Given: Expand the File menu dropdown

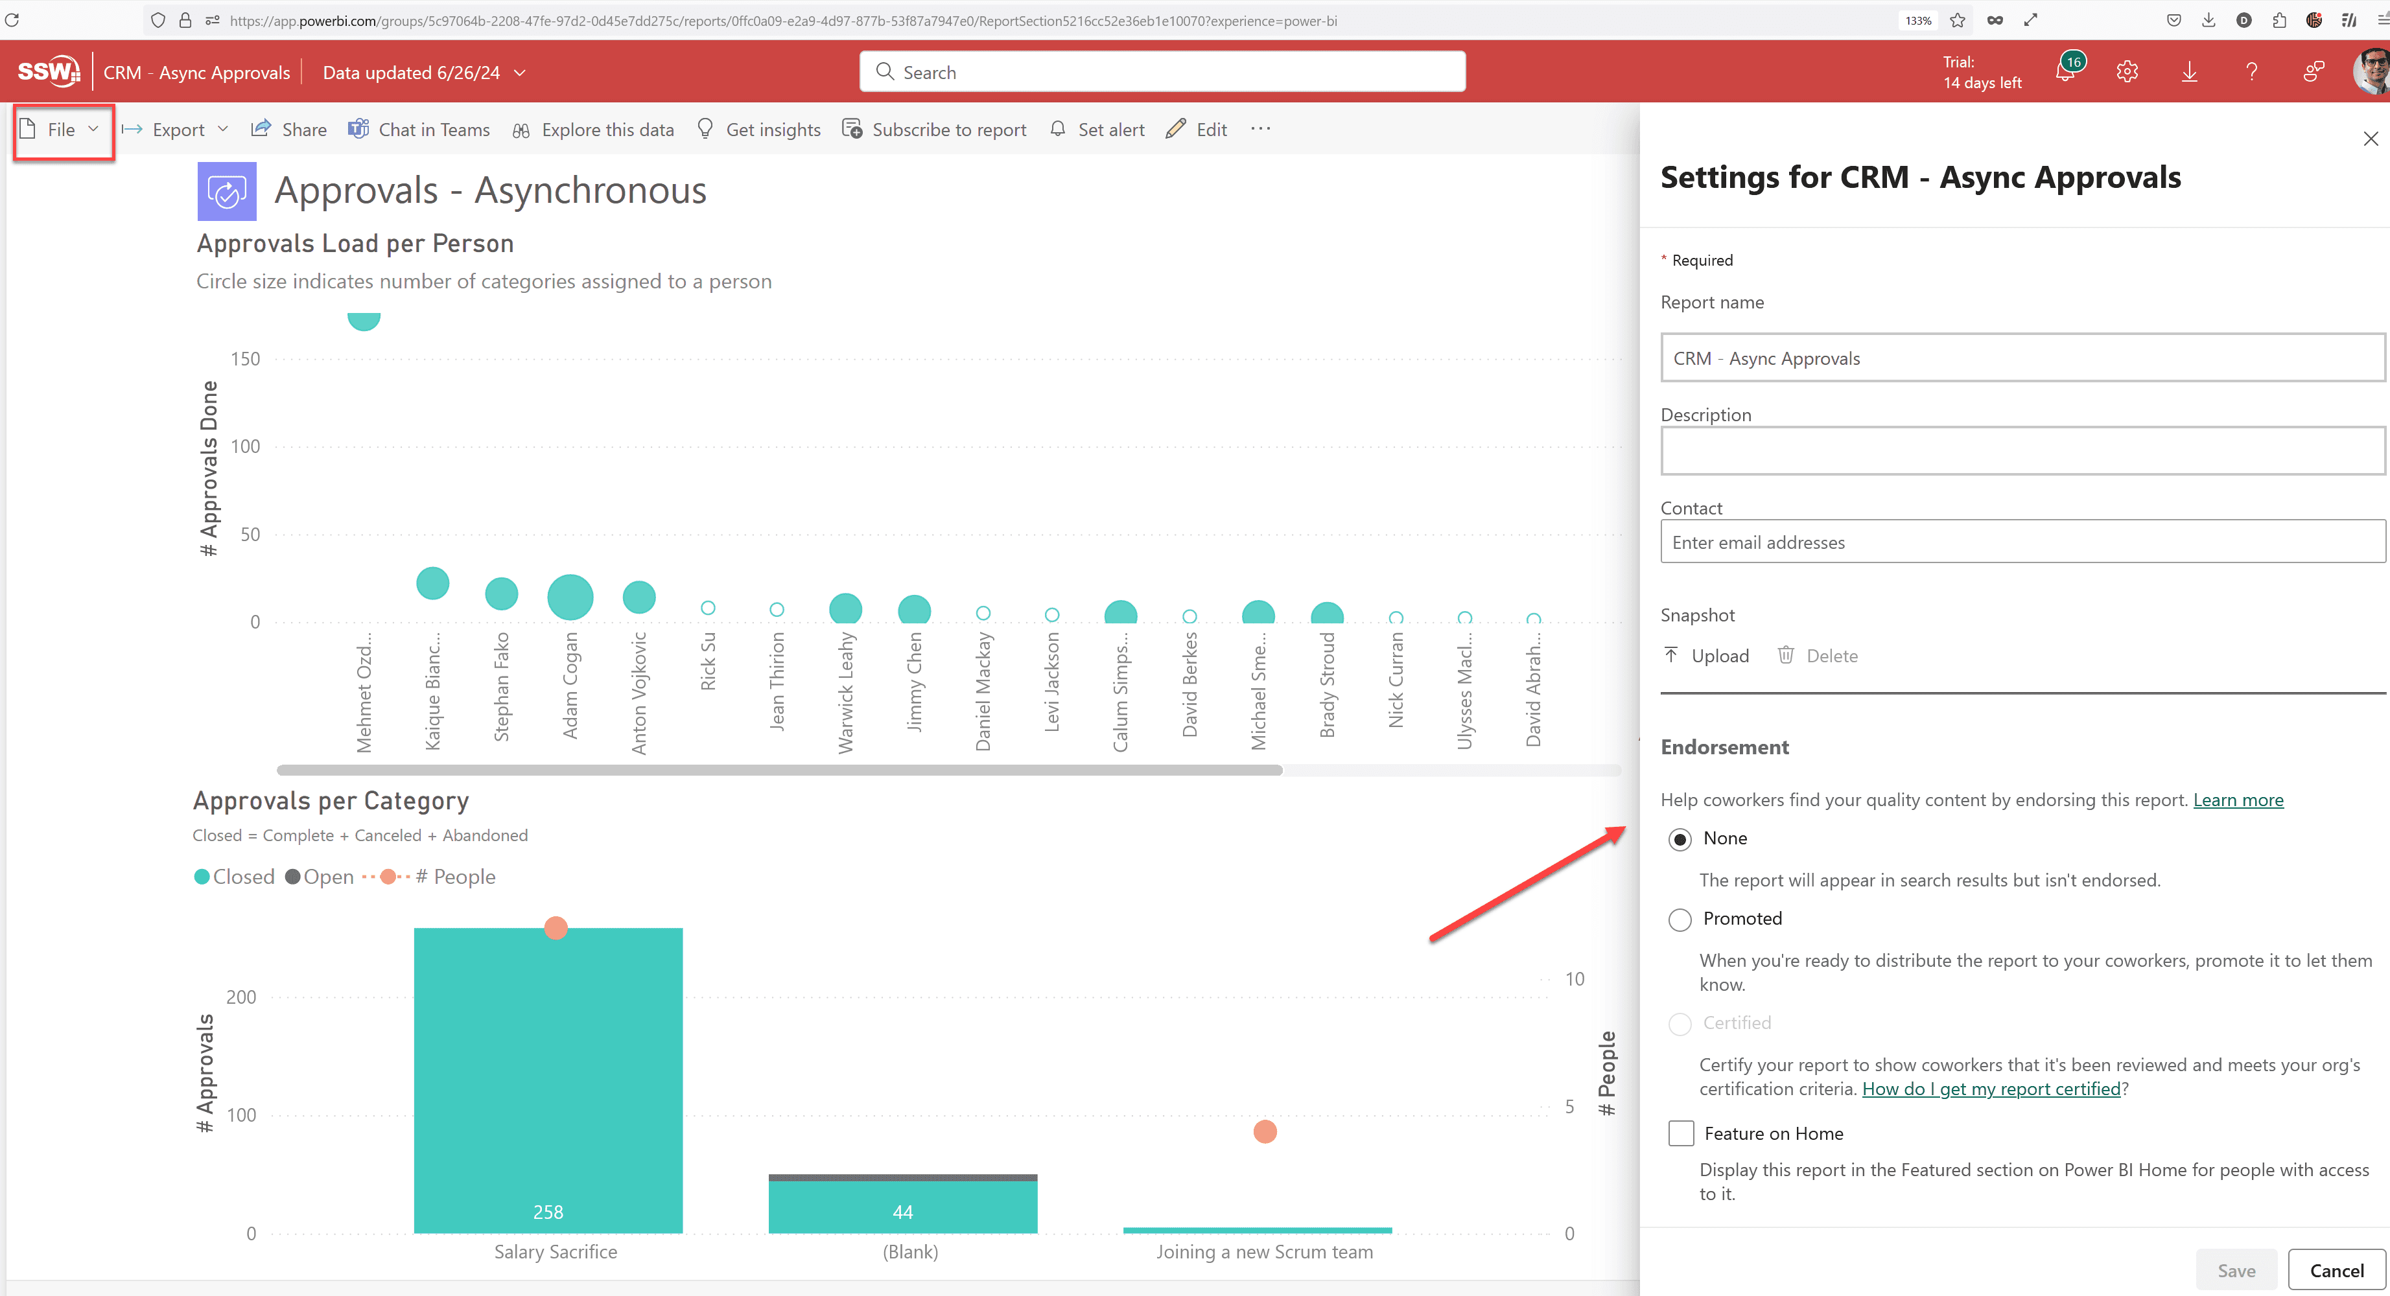Looking at the screenshot, I should point(61,129).
